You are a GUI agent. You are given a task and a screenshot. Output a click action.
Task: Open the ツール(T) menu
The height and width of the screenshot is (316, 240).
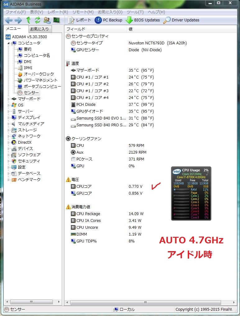[x=135, y=12]
